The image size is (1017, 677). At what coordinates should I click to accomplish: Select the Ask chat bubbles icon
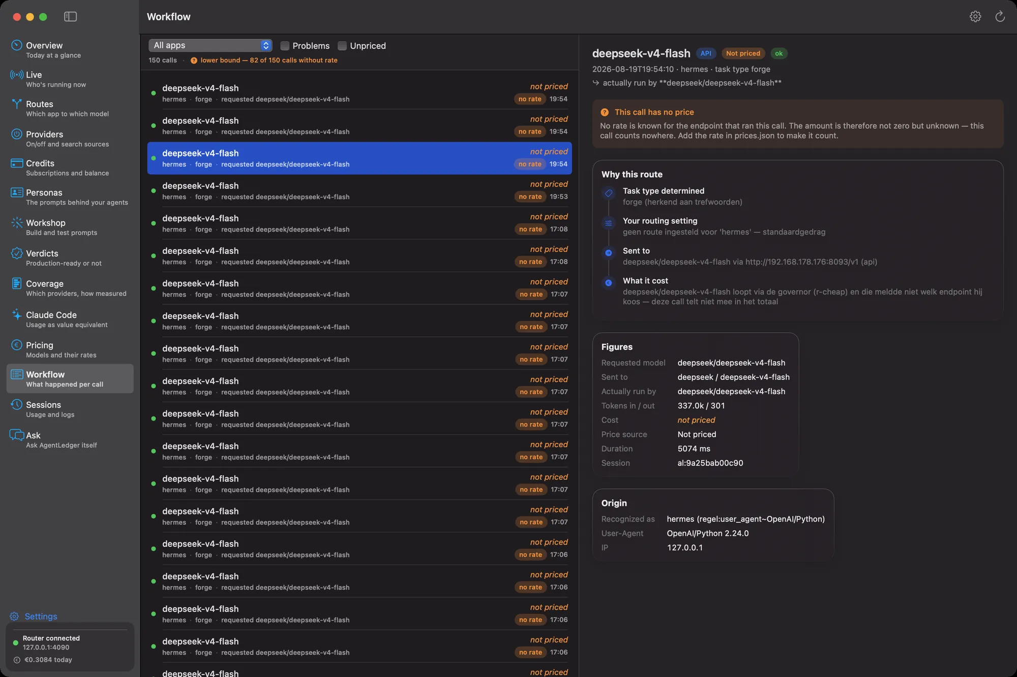(x=17, y=435)
